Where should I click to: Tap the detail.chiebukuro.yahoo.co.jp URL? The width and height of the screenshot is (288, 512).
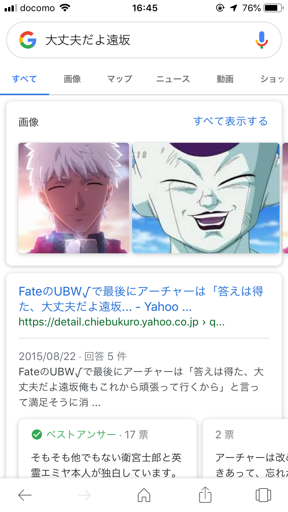[121, 322]
